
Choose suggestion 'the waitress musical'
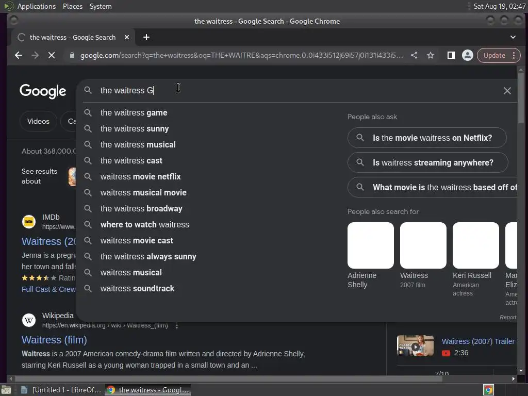coord(138,145)
